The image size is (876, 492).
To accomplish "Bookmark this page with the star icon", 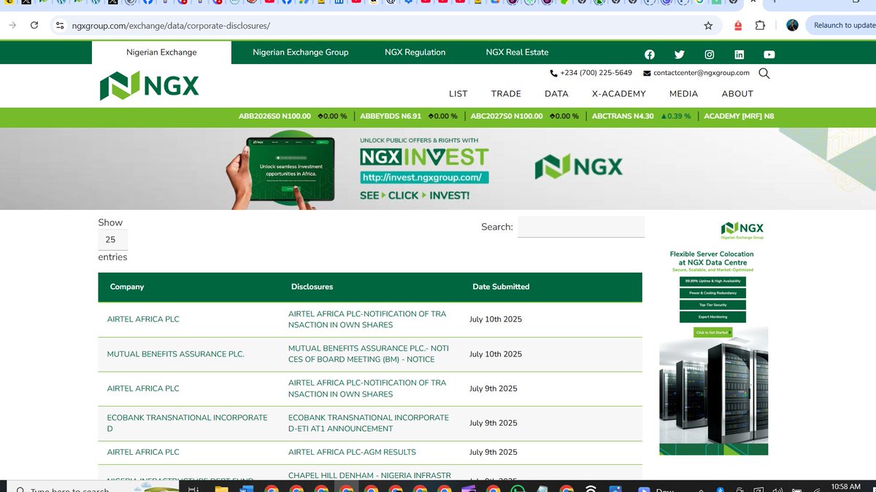I will pyautogui.click(x=708, y=26).
